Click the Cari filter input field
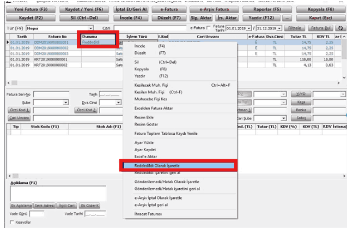Viewport: 347px width, 228px height. click(150, 28)
